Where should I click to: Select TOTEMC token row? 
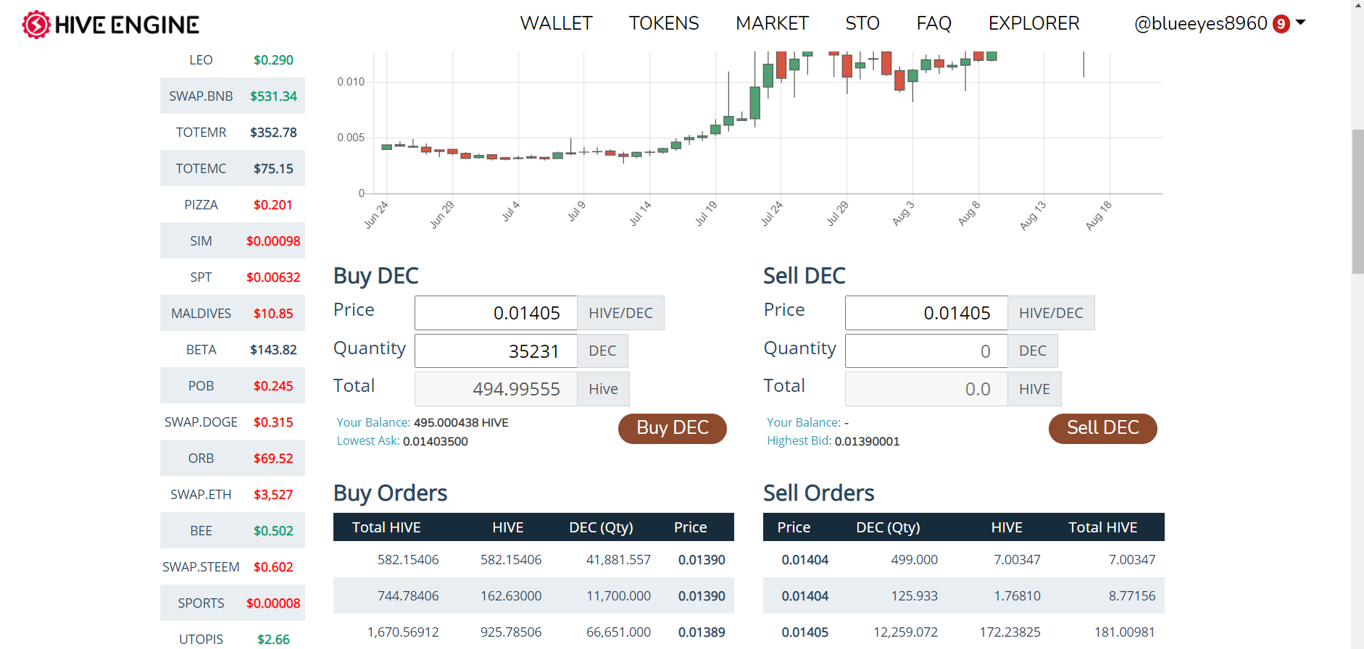(233, 168)
